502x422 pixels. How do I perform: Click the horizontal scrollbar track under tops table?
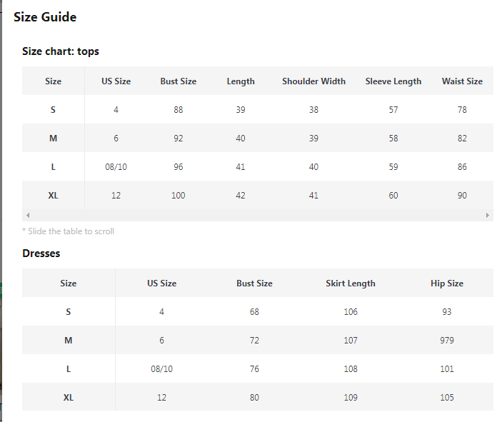[x=258, y=215]
